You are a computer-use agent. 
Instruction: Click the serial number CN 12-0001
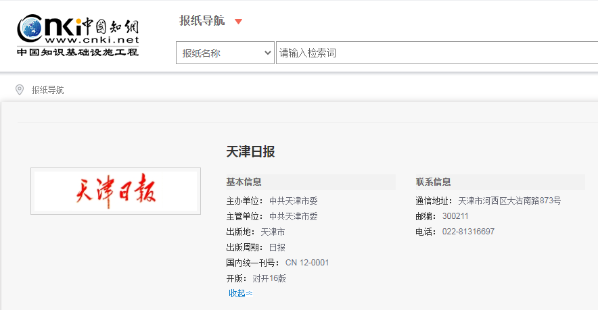click(307, 263)
